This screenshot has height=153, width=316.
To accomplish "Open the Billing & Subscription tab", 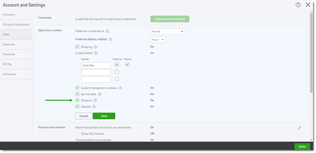I will pyautogui.click(x=16, y=25).
